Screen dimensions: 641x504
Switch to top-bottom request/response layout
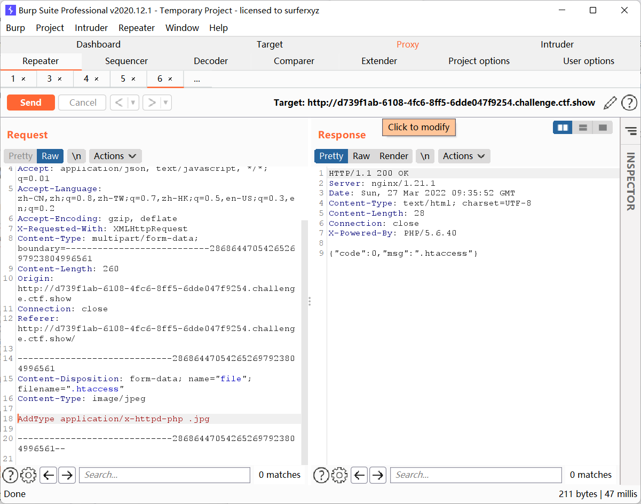[583, 128]
